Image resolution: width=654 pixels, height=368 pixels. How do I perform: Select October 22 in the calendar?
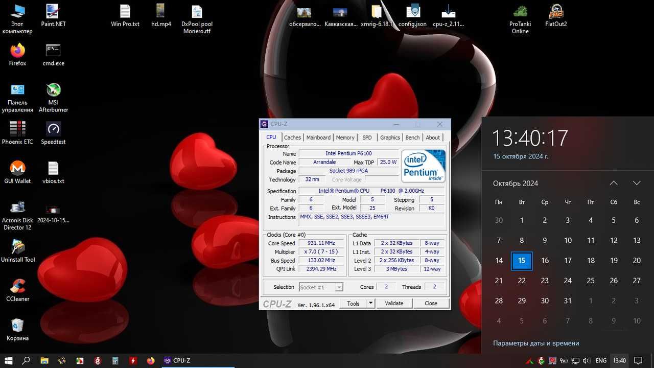(522, 281)
